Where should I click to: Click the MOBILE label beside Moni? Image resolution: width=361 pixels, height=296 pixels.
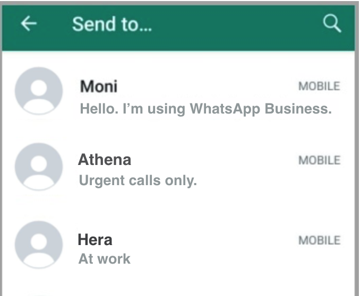tap(319, 87)
